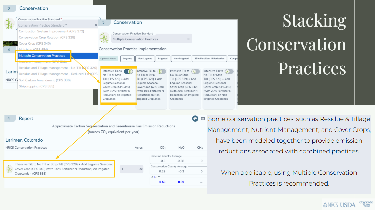This screenshot has width=375, height=210.
Task: Select Combustion System Improvement (CPS 372)
Action: click(x=51, y=31)
